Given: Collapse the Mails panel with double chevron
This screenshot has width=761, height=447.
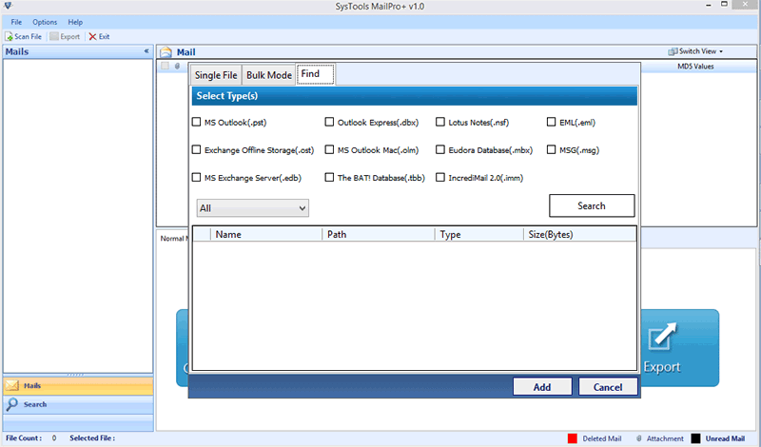Looking at the screenshot, I should [x=146, y=51].
